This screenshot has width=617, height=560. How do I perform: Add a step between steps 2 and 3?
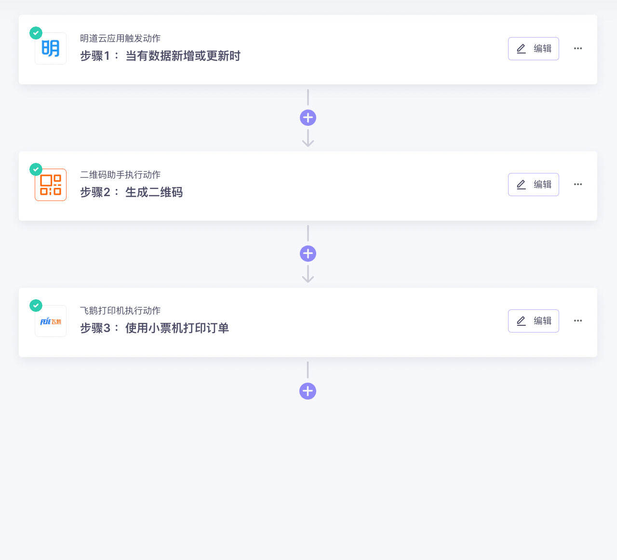point(308,253)
